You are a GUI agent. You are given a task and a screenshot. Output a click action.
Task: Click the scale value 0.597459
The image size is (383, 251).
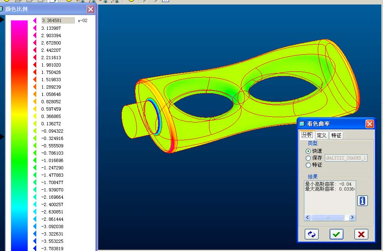click(51, 109)
